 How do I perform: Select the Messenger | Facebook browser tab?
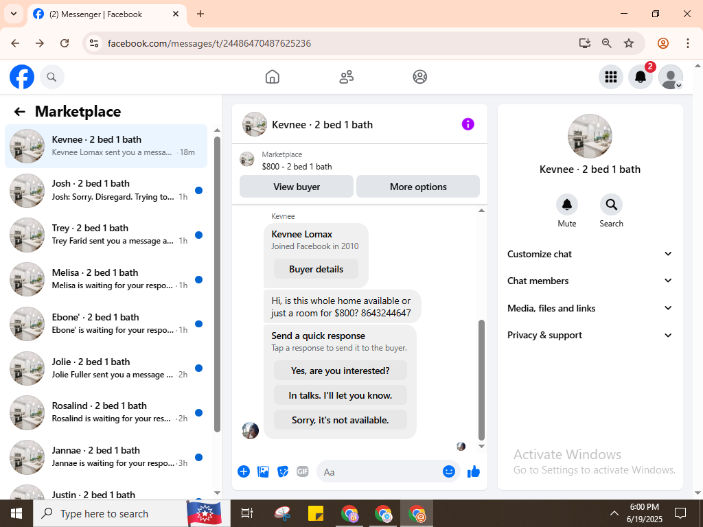tap(107, 14)
